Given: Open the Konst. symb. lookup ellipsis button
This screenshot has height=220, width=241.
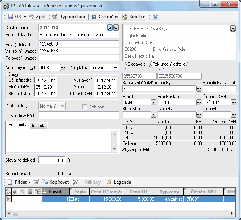Looking at the screenshot, I should (63, 68).
